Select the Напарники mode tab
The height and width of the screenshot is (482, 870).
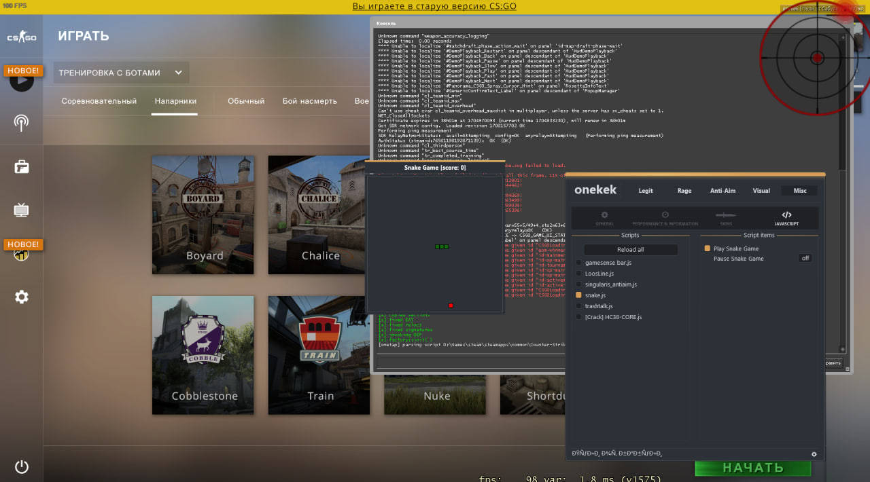[x=175, y=101]
